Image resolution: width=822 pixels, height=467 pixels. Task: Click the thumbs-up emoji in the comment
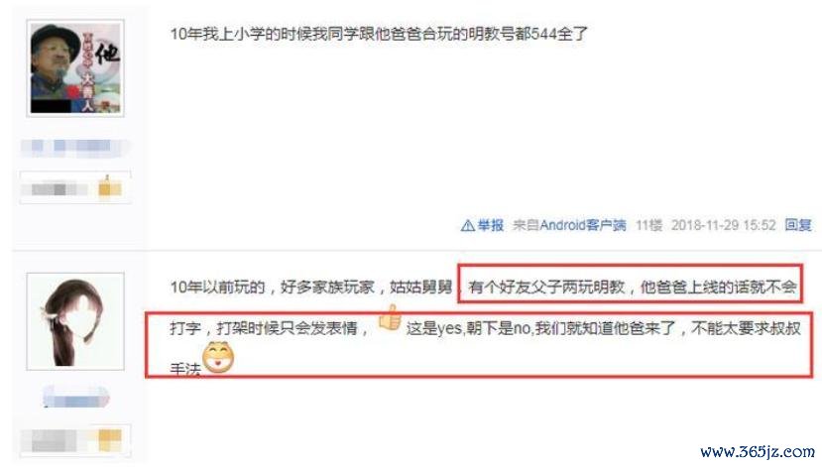(x=390, y=318)
